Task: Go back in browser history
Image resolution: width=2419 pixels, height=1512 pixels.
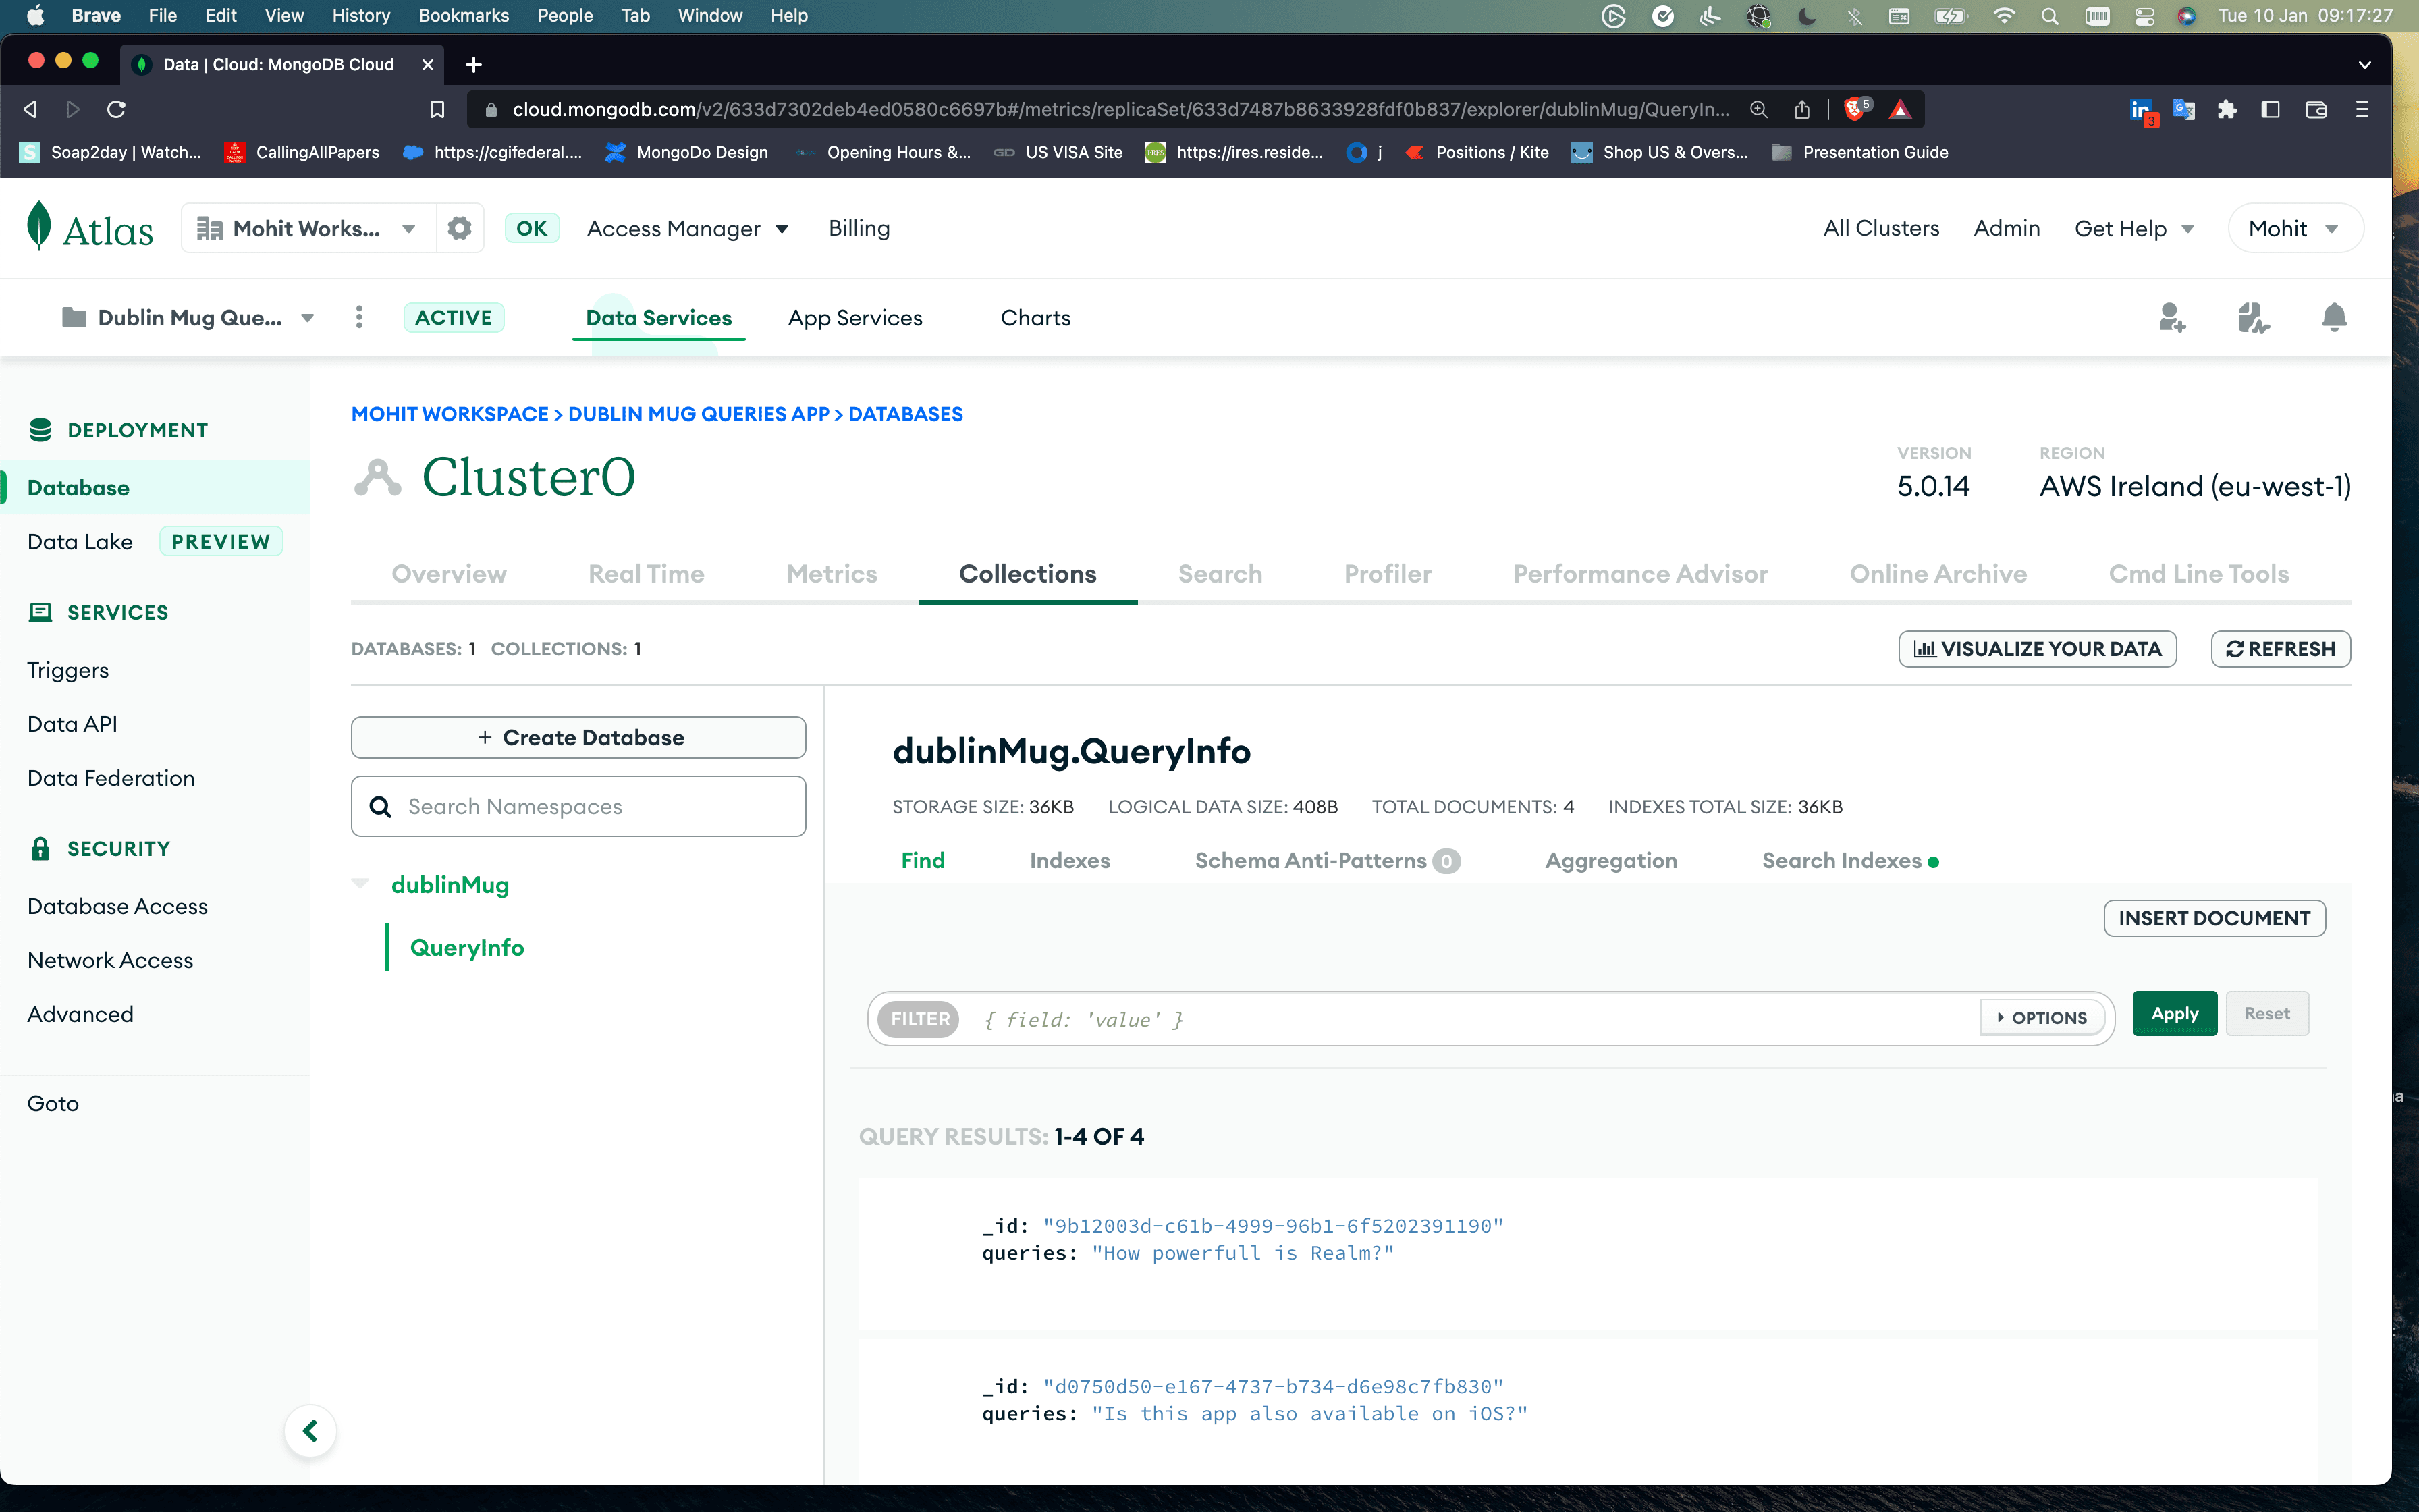Action: [x=31, y=109]
